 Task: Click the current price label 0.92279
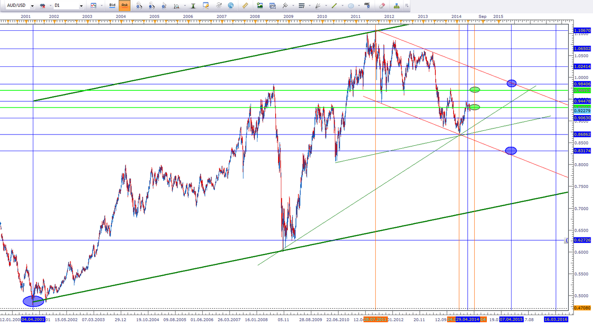(x=582, y=111)
